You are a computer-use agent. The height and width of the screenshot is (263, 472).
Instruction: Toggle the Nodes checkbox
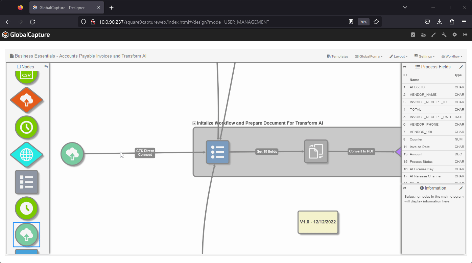[19, 67]
